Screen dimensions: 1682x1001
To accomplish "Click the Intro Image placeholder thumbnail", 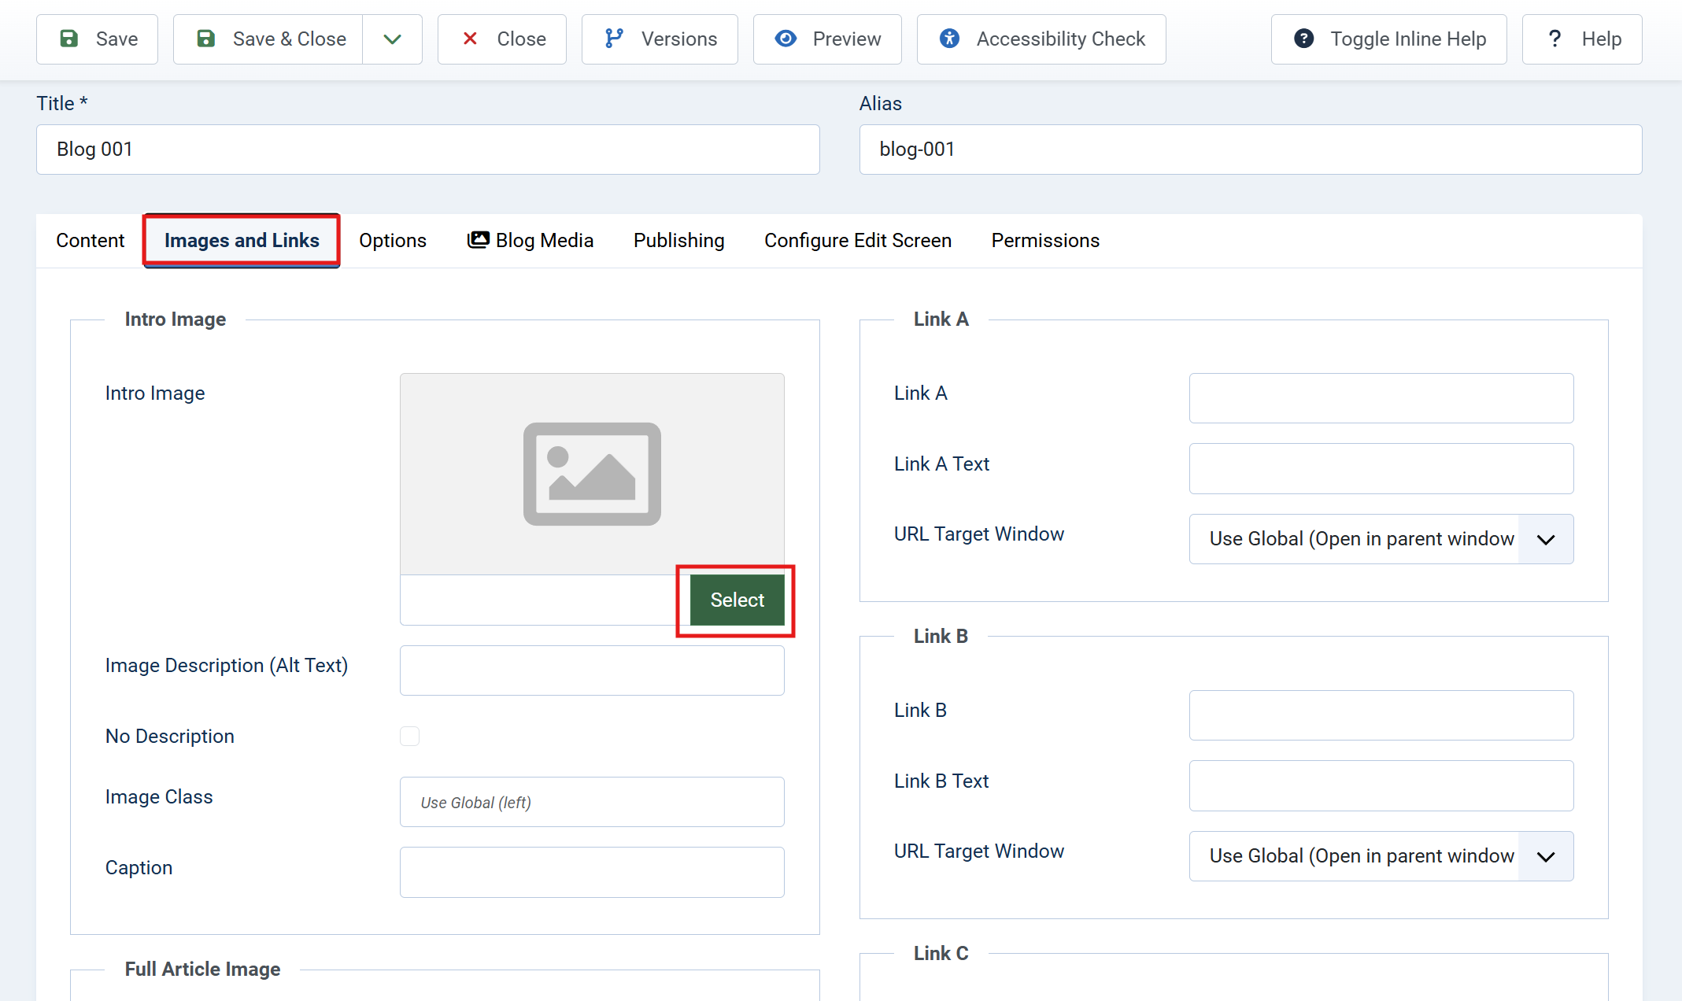I will click(592, 474).
